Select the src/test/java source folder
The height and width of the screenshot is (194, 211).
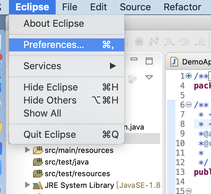pos(67,162)
